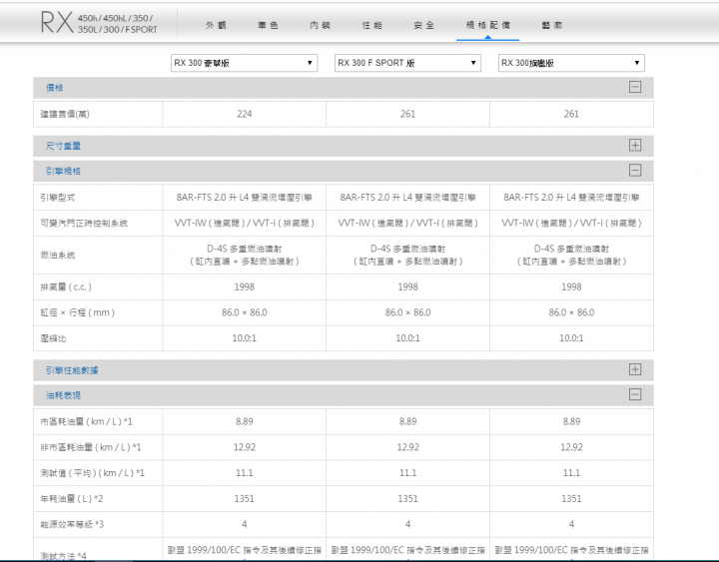Open the 安全 tab
Viewport: 719px width, 562px height.
(x=423, y=25)
